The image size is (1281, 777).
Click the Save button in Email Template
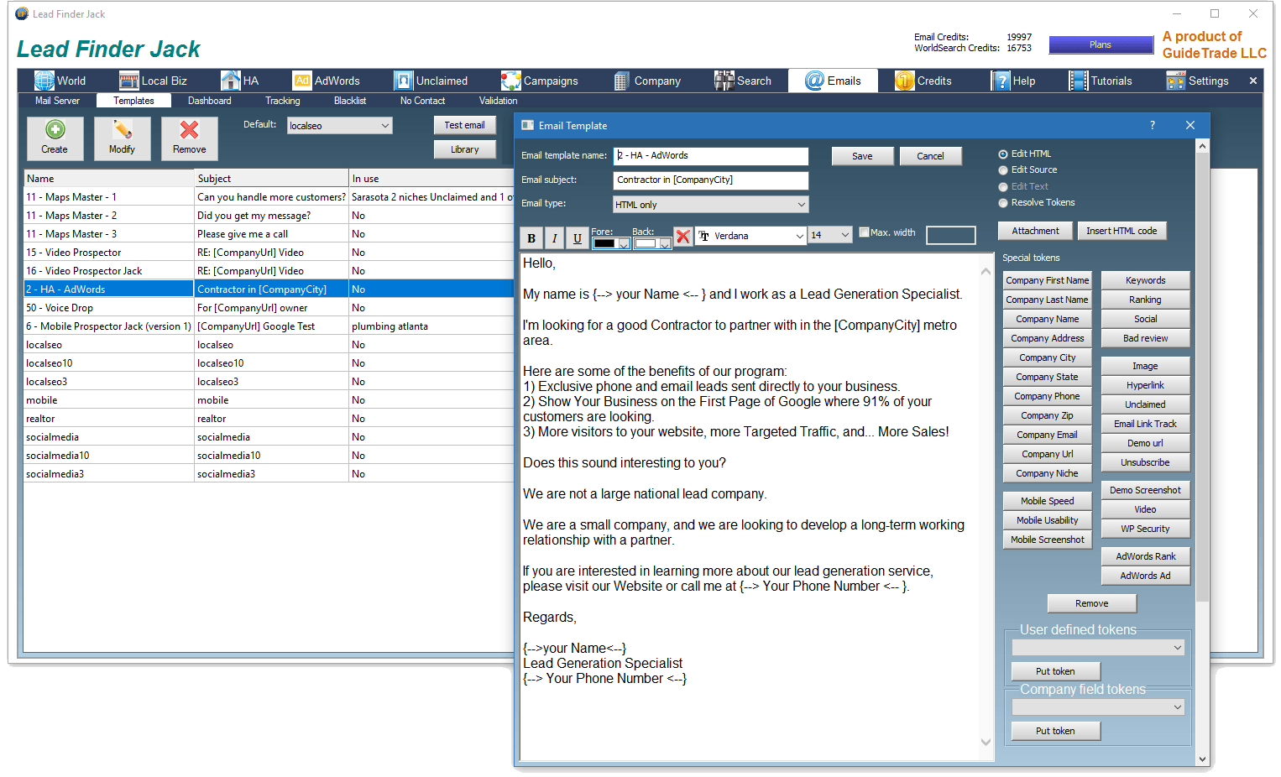[862, 156]
